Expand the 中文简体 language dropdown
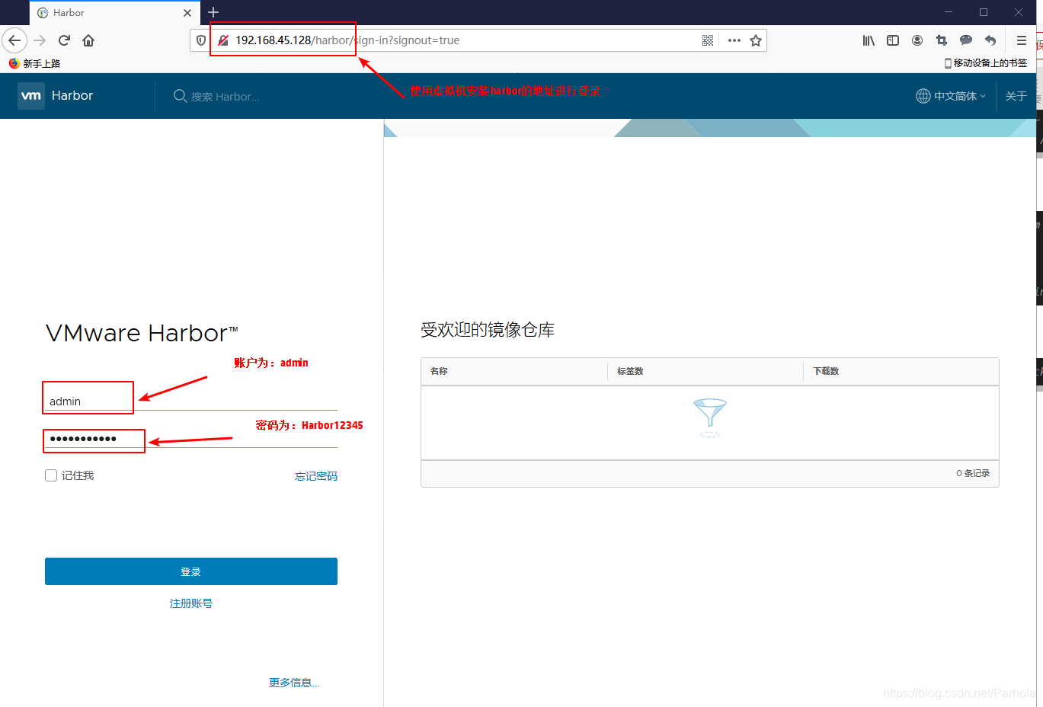This screenshot has width=1043, height=707. [960, 96]
